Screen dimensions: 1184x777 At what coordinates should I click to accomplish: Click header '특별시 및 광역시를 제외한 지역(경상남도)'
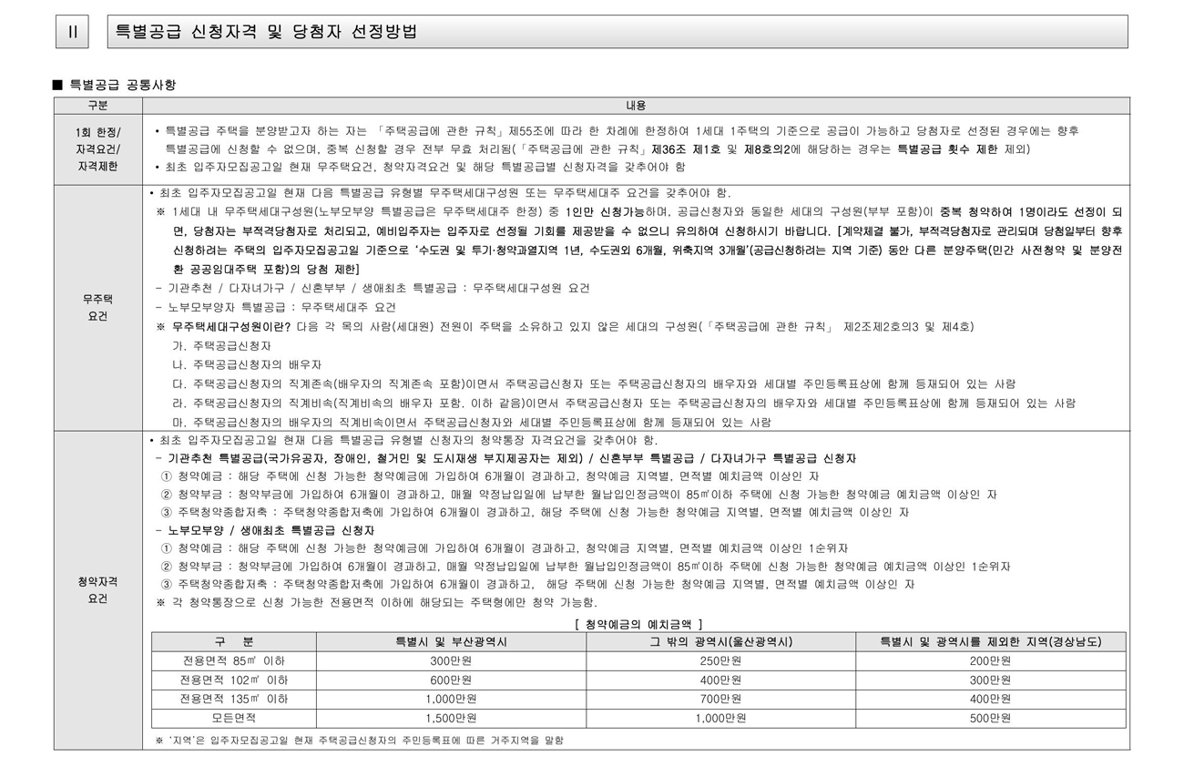[x=990, y=641]
